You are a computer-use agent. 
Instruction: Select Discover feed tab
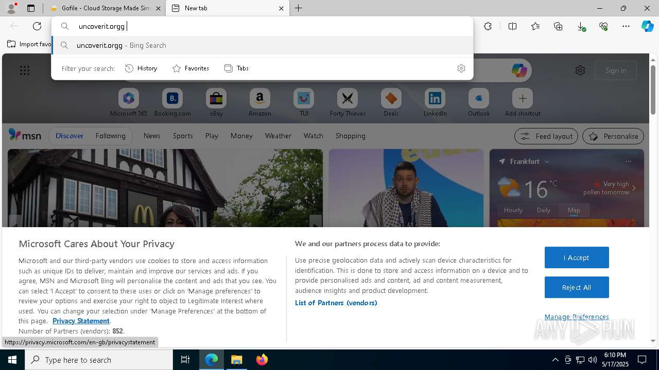coord(70,136)
